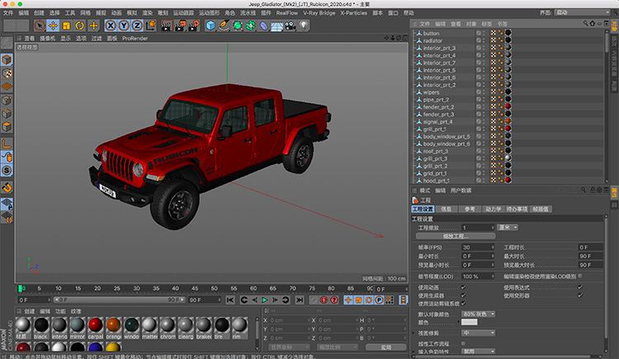Screen dimensions: 619x359
Task: Click the 颜色 swatch in project settings
Action: (469, 322)
